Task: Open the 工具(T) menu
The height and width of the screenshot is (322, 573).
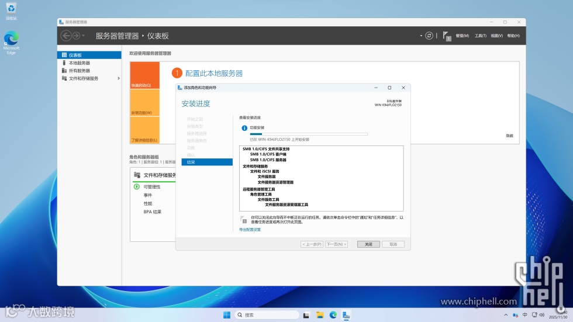Action: pos(480,36)
